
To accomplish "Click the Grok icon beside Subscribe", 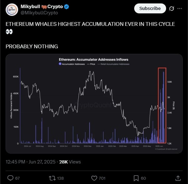I will [171, 8].
